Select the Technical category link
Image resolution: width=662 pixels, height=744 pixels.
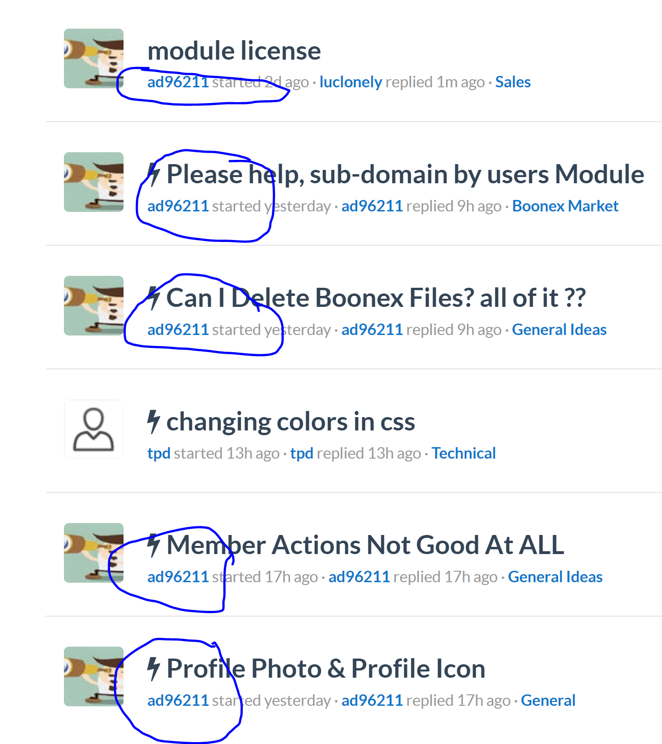coord(463,453)
